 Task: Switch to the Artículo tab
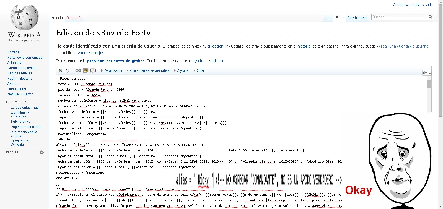57,18
